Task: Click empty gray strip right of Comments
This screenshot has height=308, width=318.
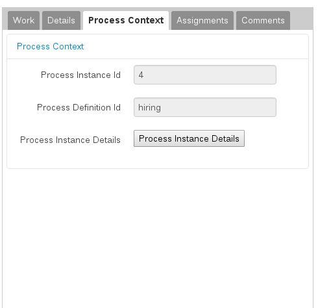Action: [301, 21]
